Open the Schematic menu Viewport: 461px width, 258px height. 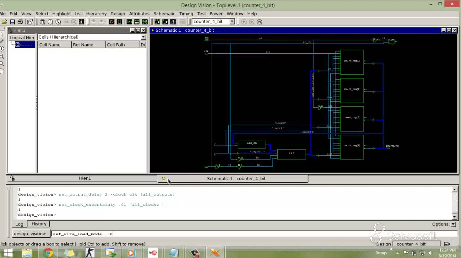coord(164,14)
